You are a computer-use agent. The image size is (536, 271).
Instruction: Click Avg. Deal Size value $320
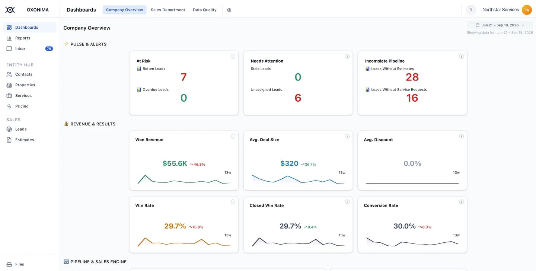(290, 163)
